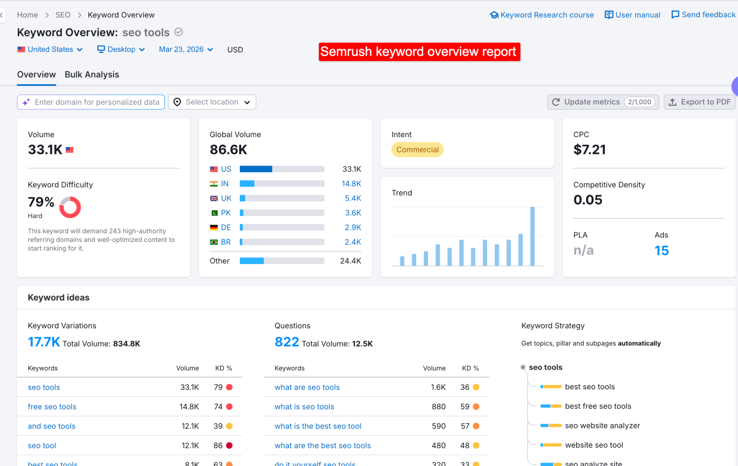The width and height of the screenshot is (738, 466).
Task: Open the Mar 23, 2026 date picker dropdown
Action: click(x=185, y=49)
